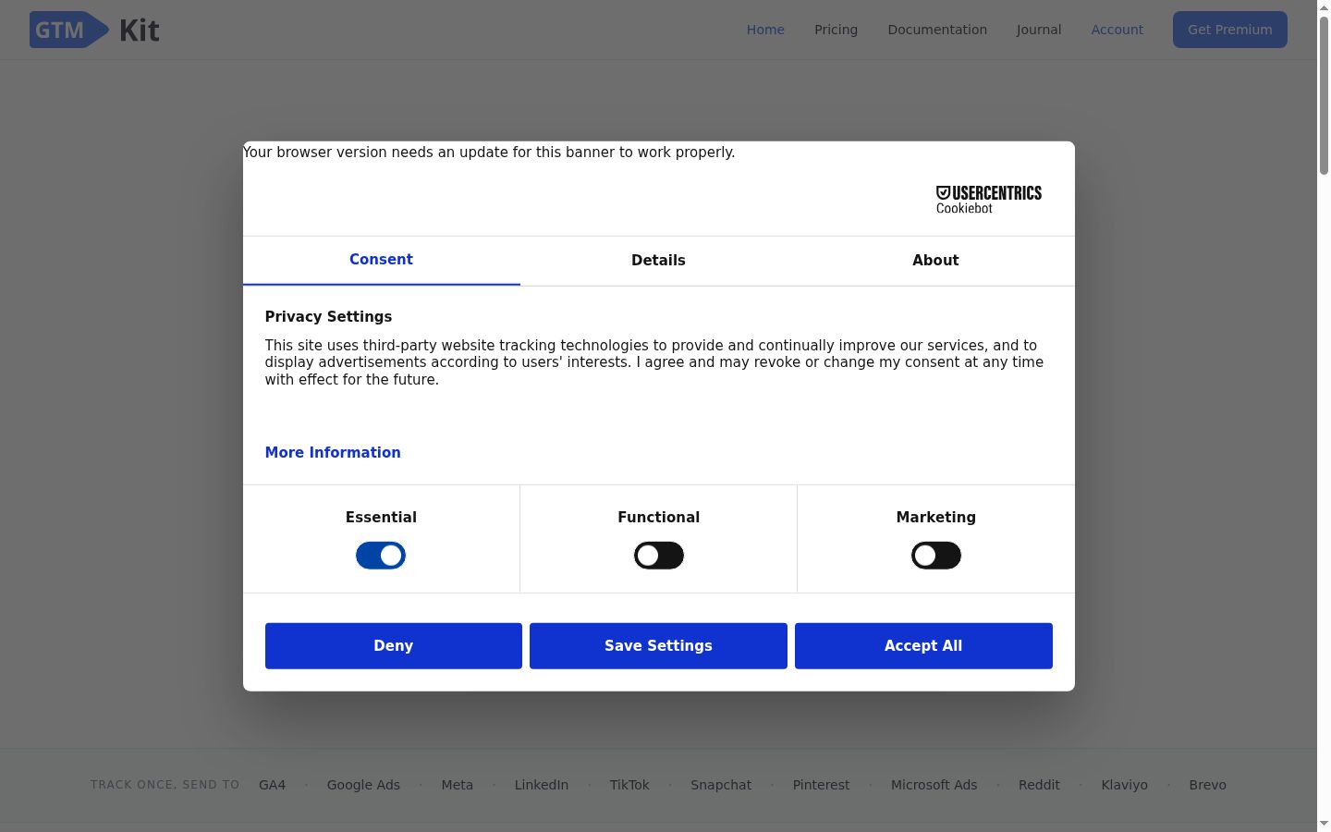Screen dimensions: 1331x832
Task: Toggle the Essential cookies switch
Action: pyautogui.click(x=381, y=556)
